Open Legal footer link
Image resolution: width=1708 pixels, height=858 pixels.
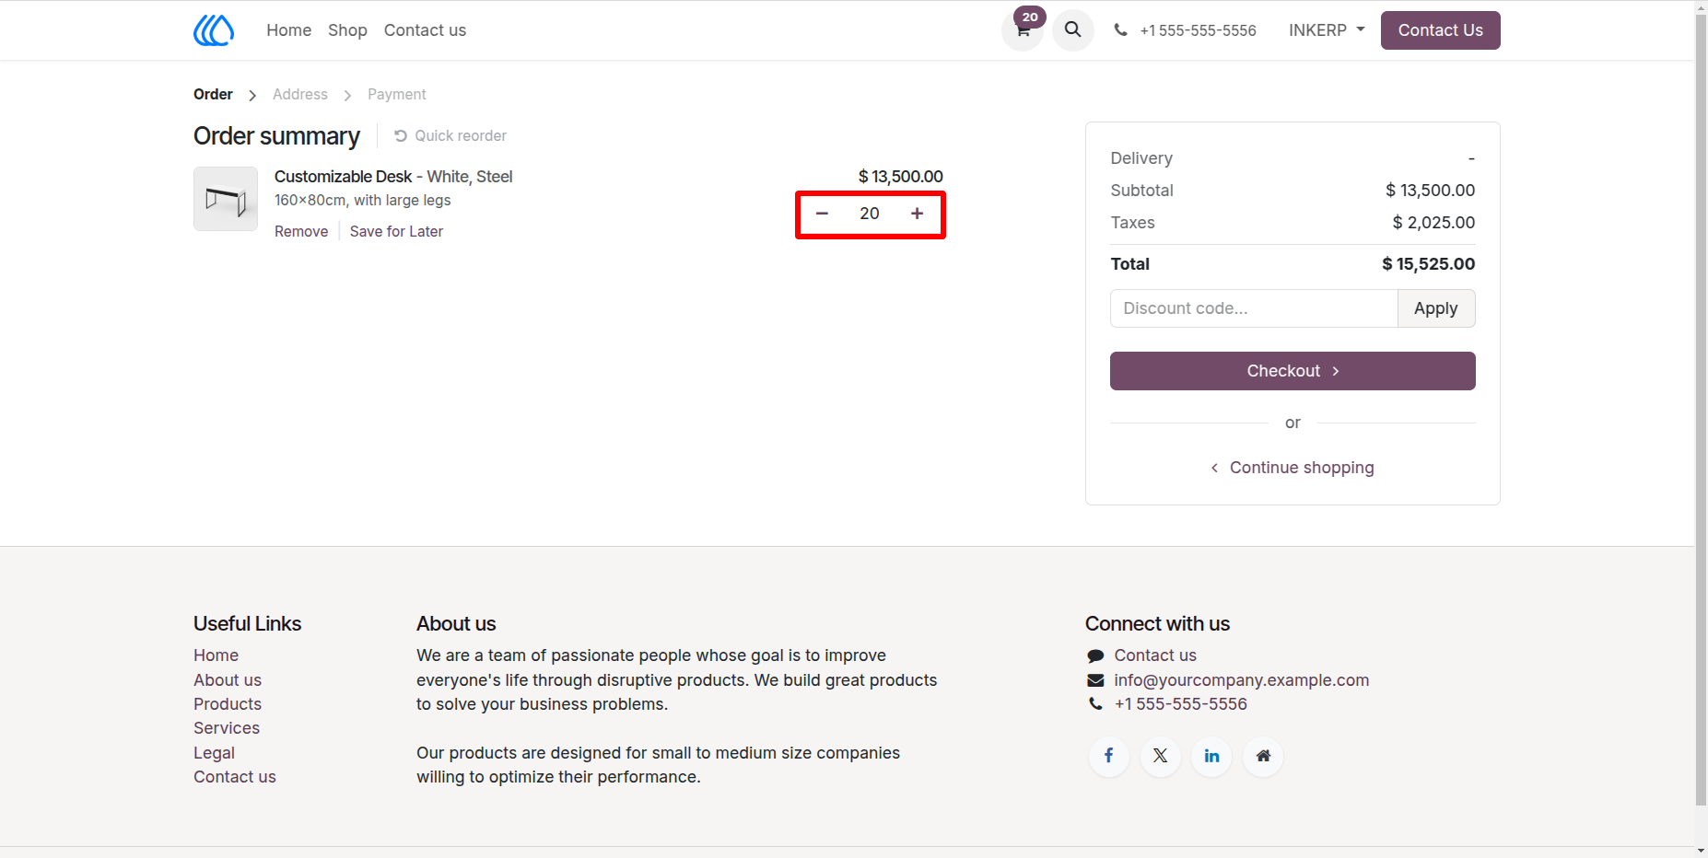(x=214, y=752)
